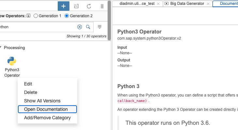238x130 pixels.
Task: Switch to list view icon in toolbar
Action: pyautogui.click(x=102, y=6)
